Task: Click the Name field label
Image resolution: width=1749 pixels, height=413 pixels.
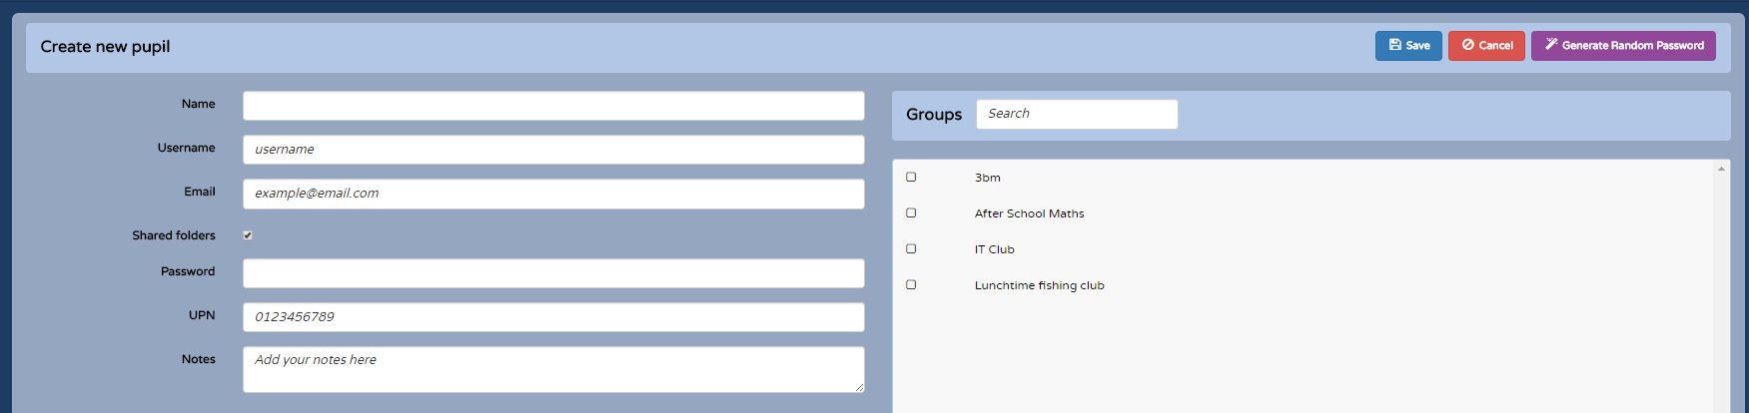Action: (199, 104)
